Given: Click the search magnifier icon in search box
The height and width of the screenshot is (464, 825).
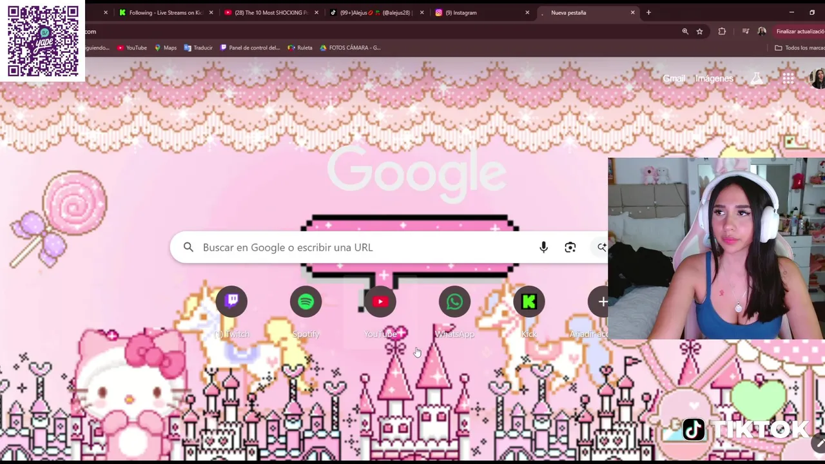Looking at the screenshot, I should pos(188,247).
